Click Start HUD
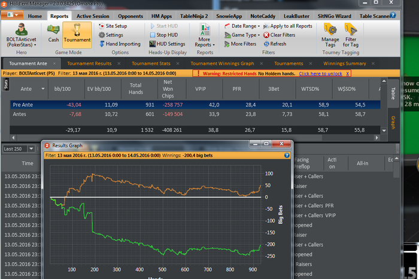 [164, 26]
